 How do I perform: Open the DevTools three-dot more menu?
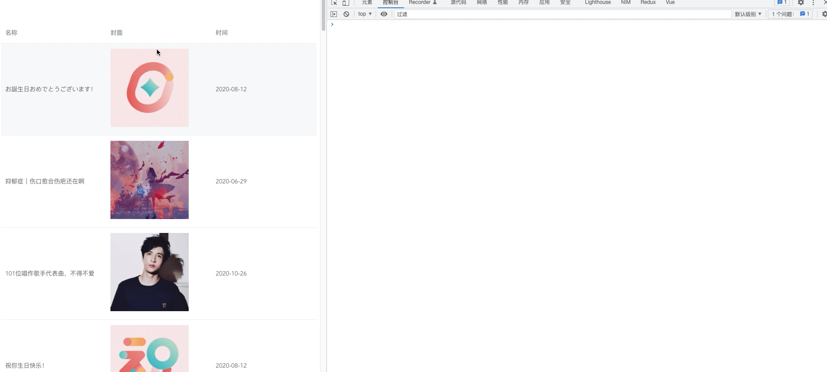813,3
